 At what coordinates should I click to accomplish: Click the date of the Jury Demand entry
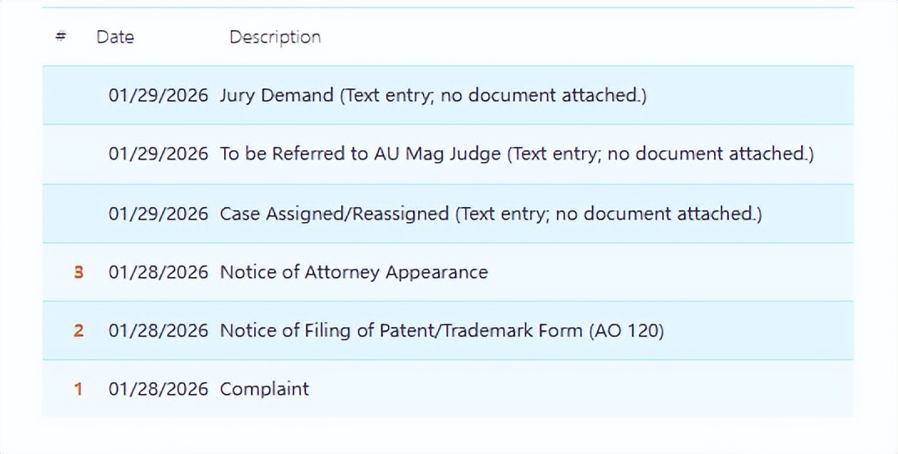click(158, 95)
